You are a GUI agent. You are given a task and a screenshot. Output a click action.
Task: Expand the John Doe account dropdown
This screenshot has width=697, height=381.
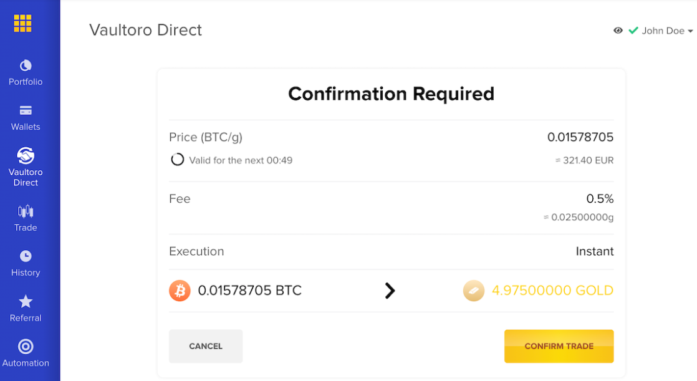coord(690,31)
